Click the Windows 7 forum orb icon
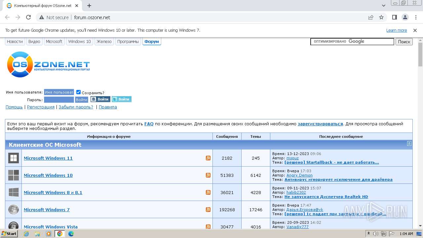 pyautogui.click(x=14, y=210)
